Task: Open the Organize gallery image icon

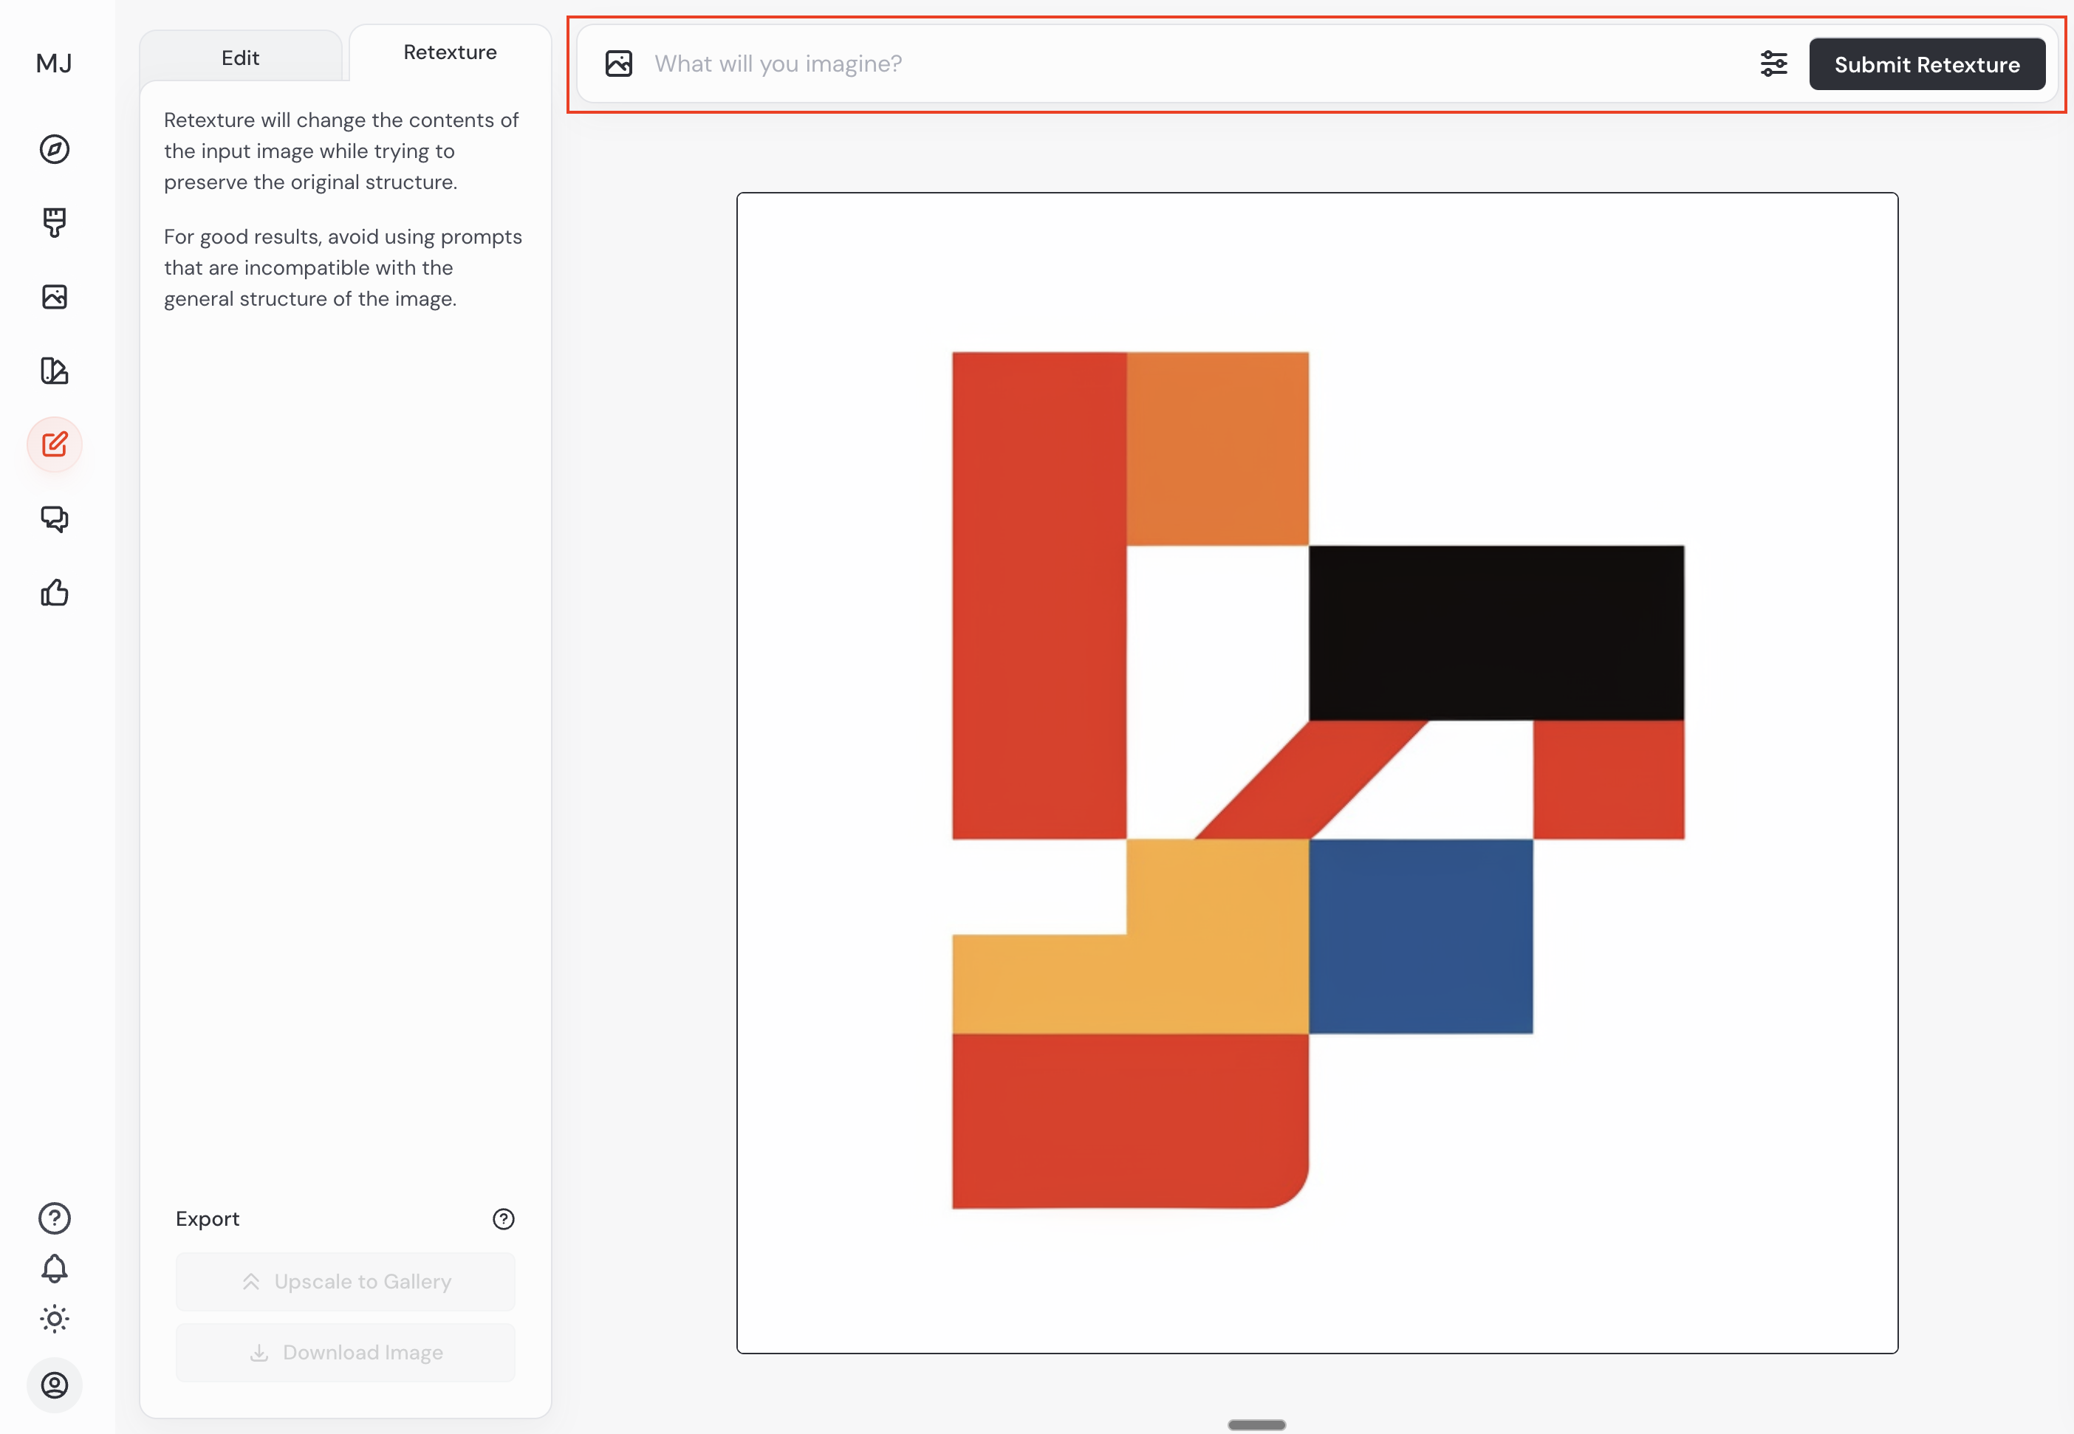Action: click(x=55, y=297)
